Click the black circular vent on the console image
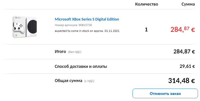Screen dimensions: 200x101 pos(32,27)
